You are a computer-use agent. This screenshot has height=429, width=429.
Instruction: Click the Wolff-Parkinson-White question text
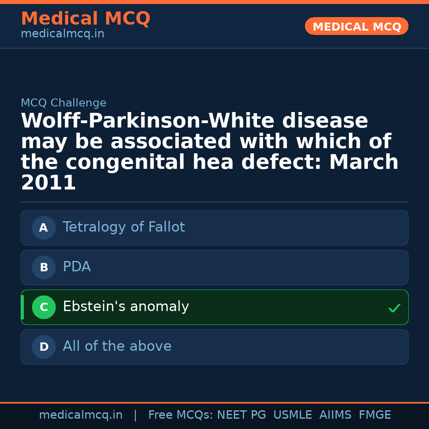tap(209, 152)
